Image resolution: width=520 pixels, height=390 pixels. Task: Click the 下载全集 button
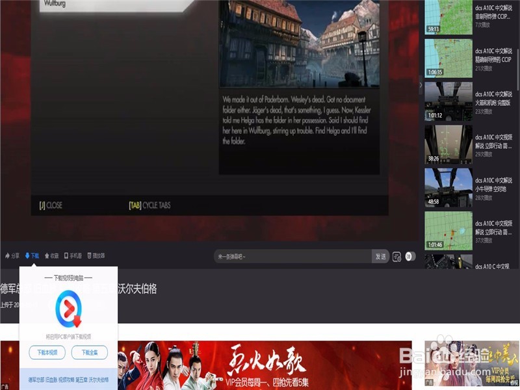90,352
